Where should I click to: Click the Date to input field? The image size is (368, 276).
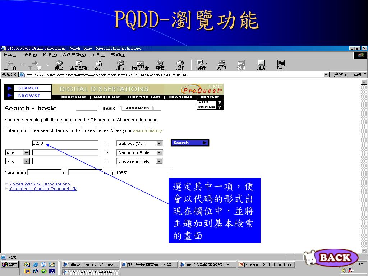point(85,172)
